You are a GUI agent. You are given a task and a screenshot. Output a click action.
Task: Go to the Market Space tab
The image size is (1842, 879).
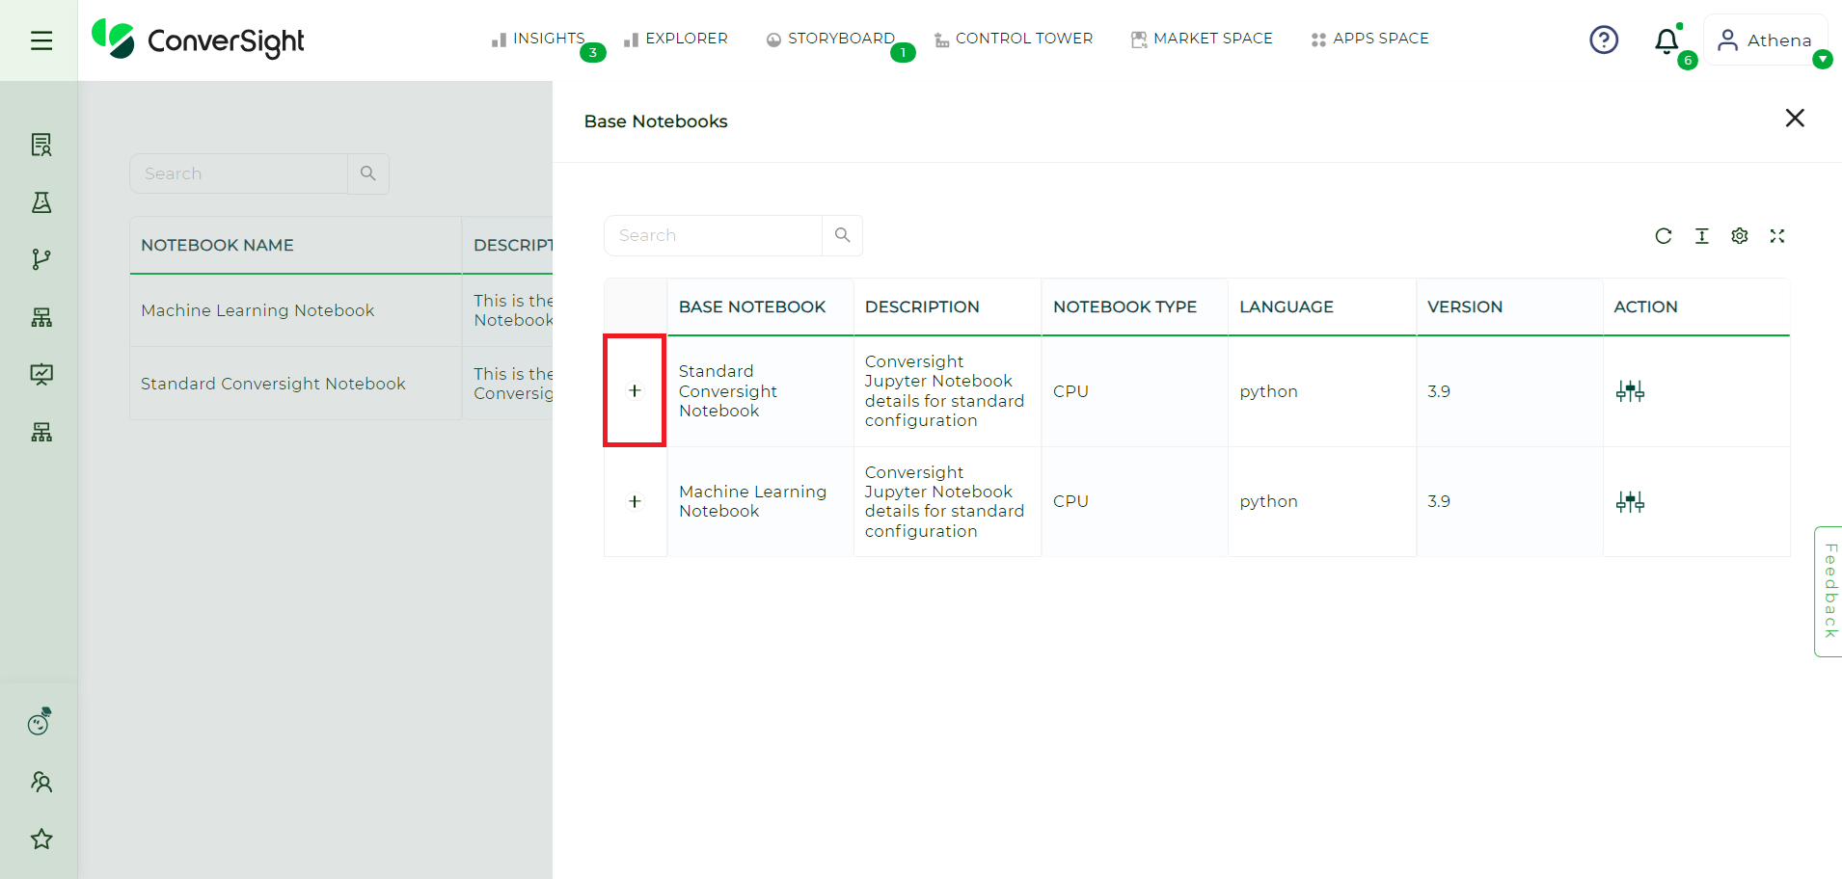click(x=1202, y=39)
